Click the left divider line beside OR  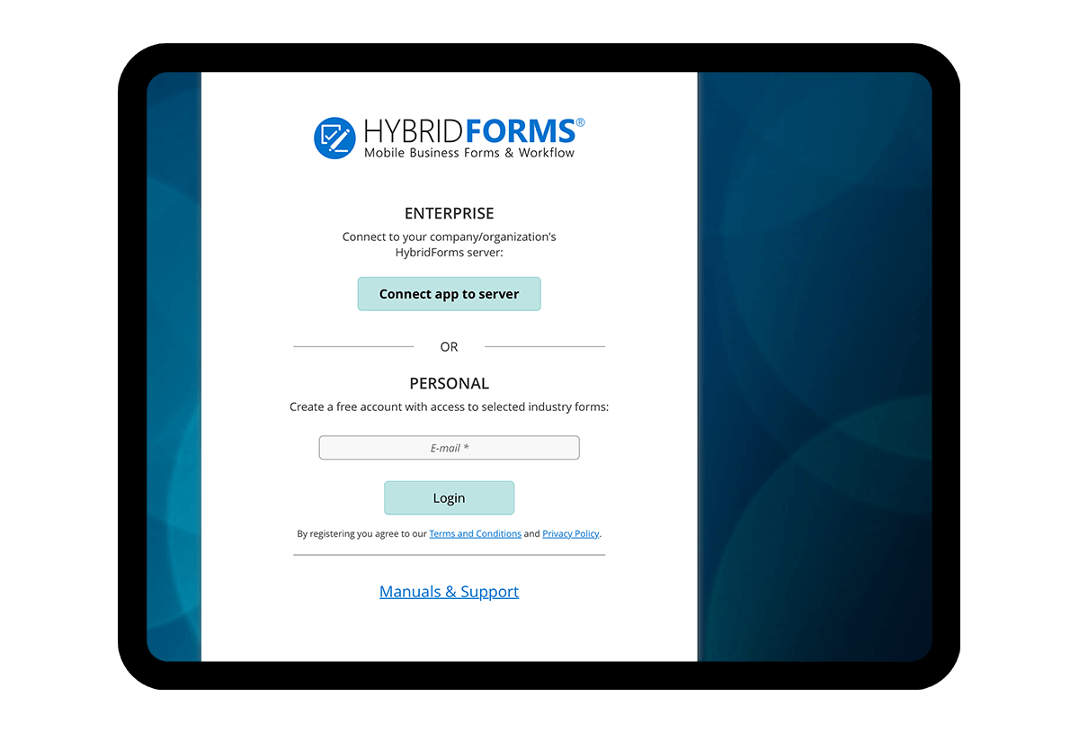coord(353,344)
